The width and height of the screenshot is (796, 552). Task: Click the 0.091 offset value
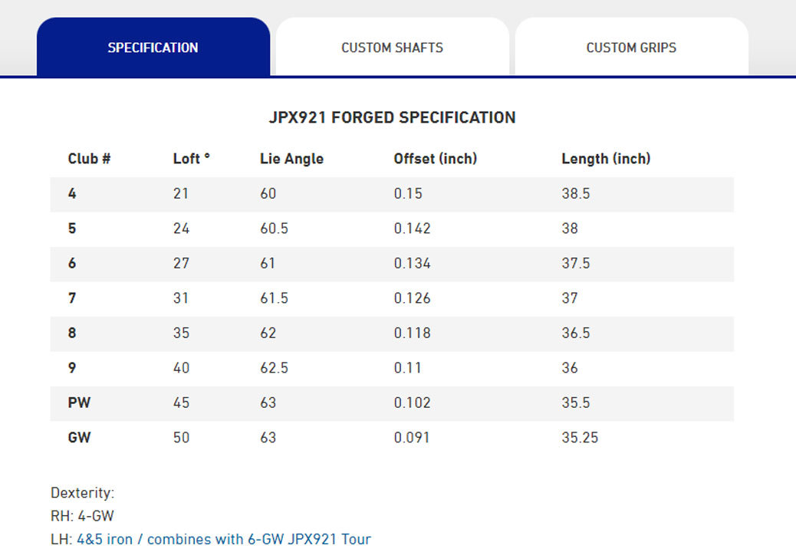pyautogui.click(x=411, y=438)
